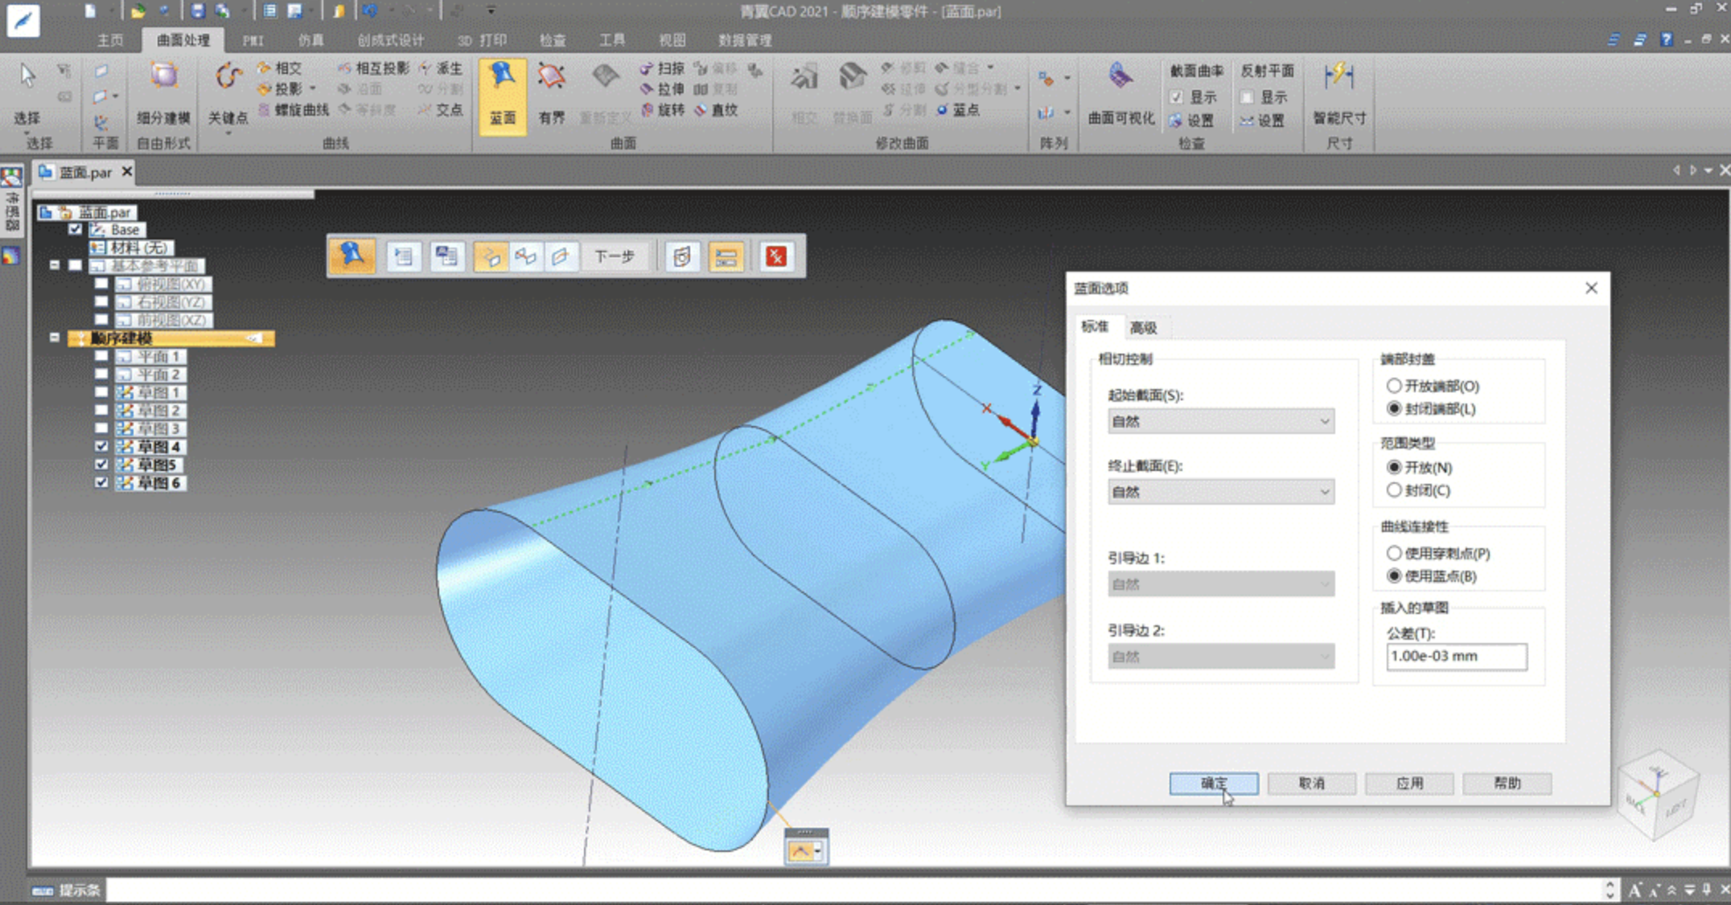Click the 螺旋曲线 helix curve command
The height and width of the screenshot is (905, 1731).
click(293, 109)
